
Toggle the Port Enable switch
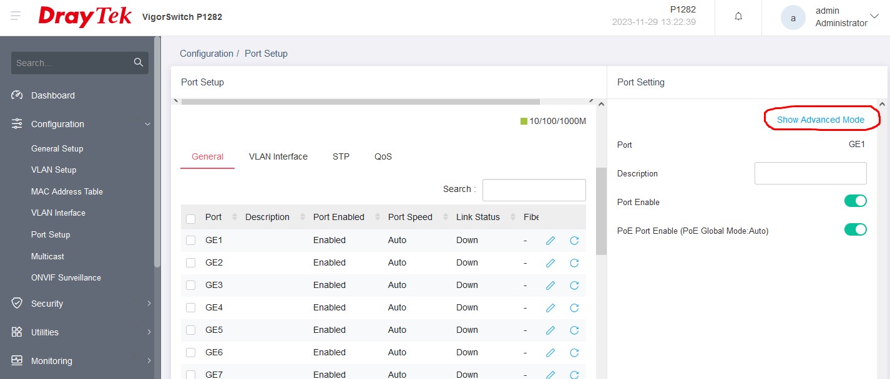click(x=855, y=201)
